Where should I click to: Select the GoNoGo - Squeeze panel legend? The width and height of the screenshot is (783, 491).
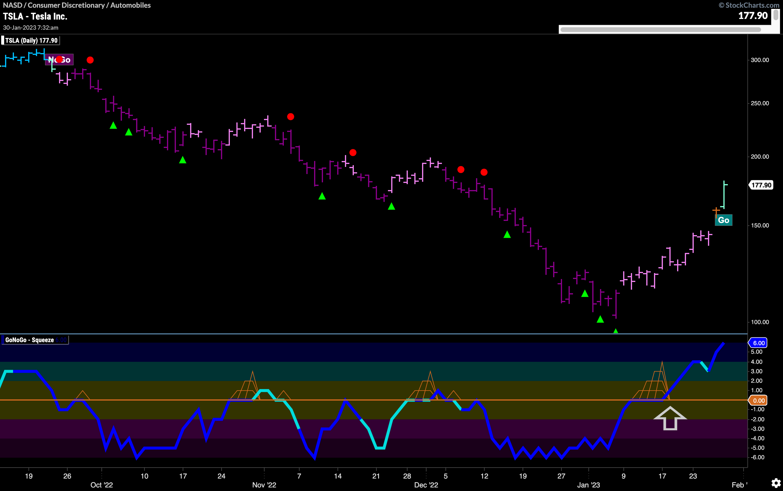[35, 340]
